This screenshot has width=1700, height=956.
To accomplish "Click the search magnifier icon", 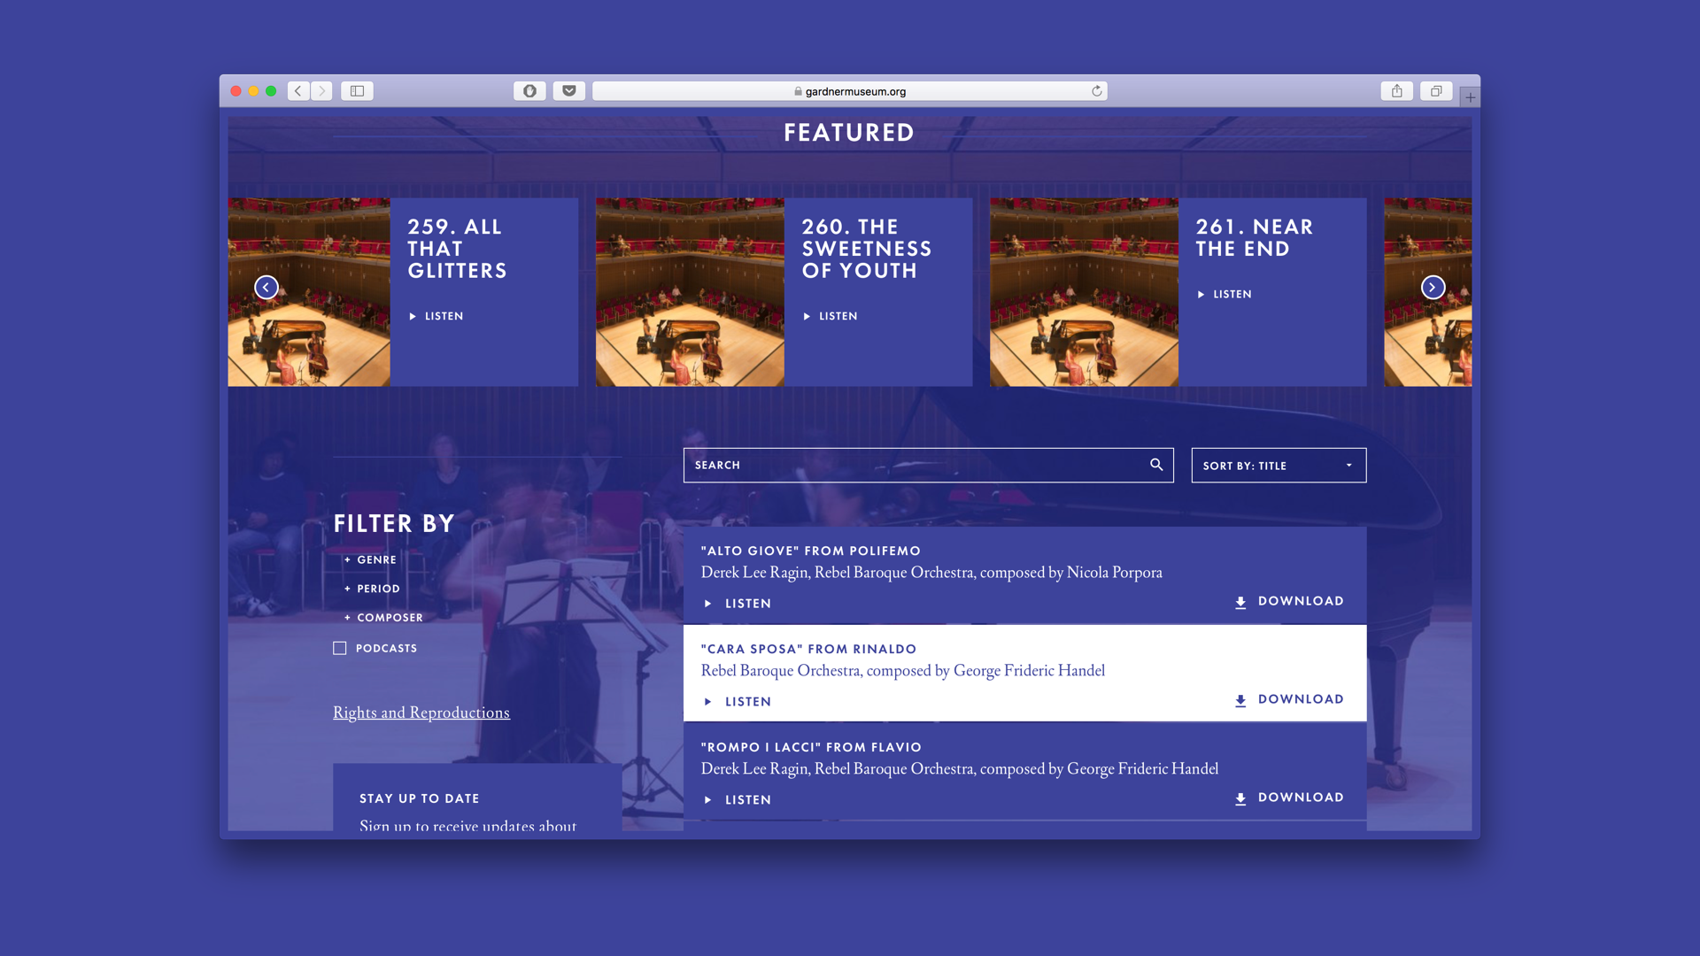I will point(1156,465).
